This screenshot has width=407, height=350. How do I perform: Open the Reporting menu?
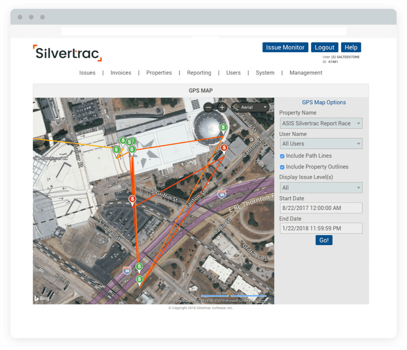pyautogui.click(x=199, y=73)
